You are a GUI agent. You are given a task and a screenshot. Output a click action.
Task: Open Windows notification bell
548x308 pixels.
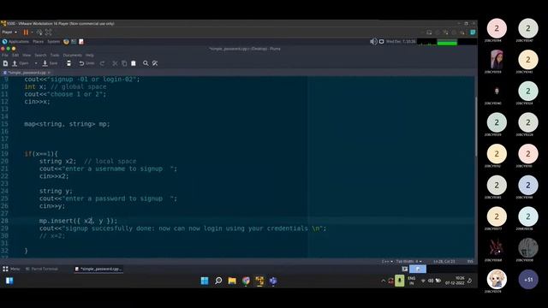pyautogui.click(x=470, y=281)
